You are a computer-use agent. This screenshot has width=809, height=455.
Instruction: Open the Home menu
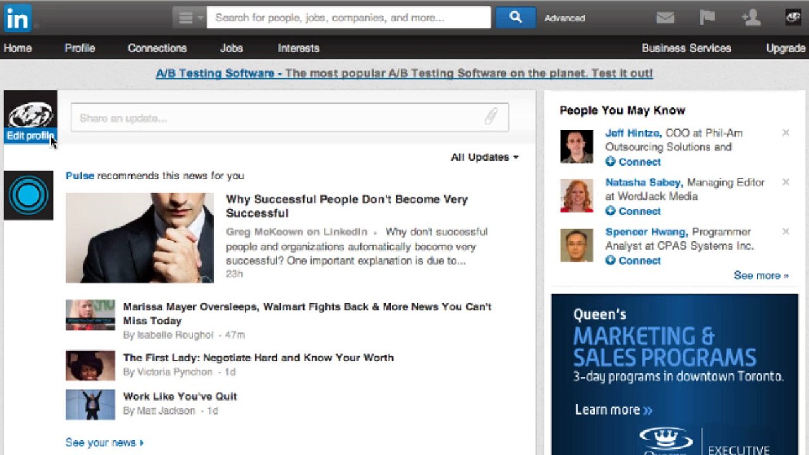click(x=18, y=48)
